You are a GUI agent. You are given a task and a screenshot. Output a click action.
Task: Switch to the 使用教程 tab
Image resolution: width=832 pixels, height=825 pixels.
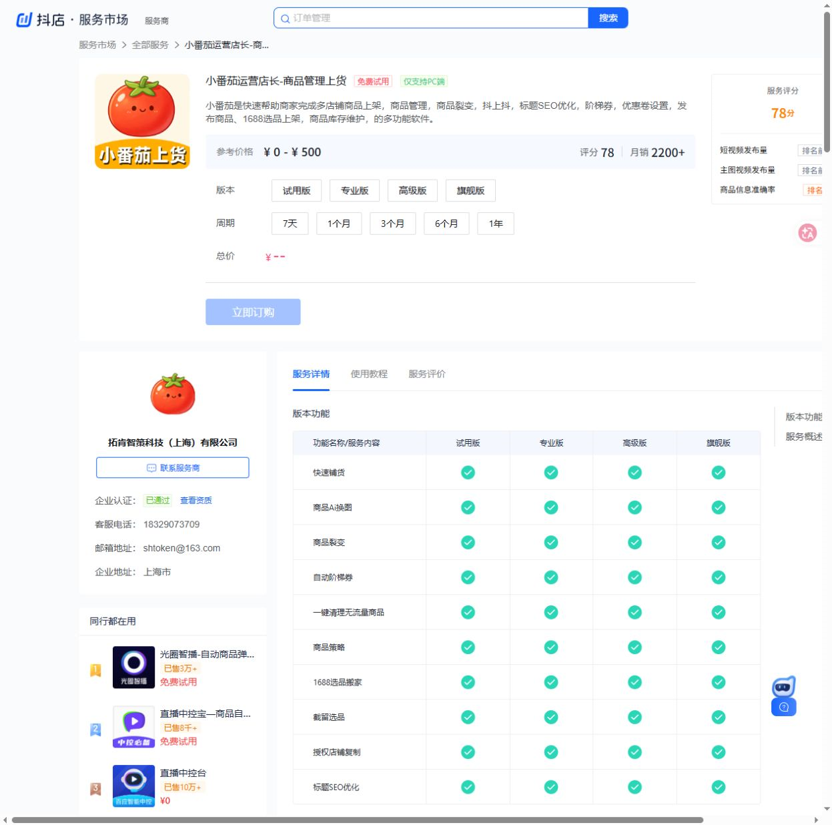click(x=369, y=374)
